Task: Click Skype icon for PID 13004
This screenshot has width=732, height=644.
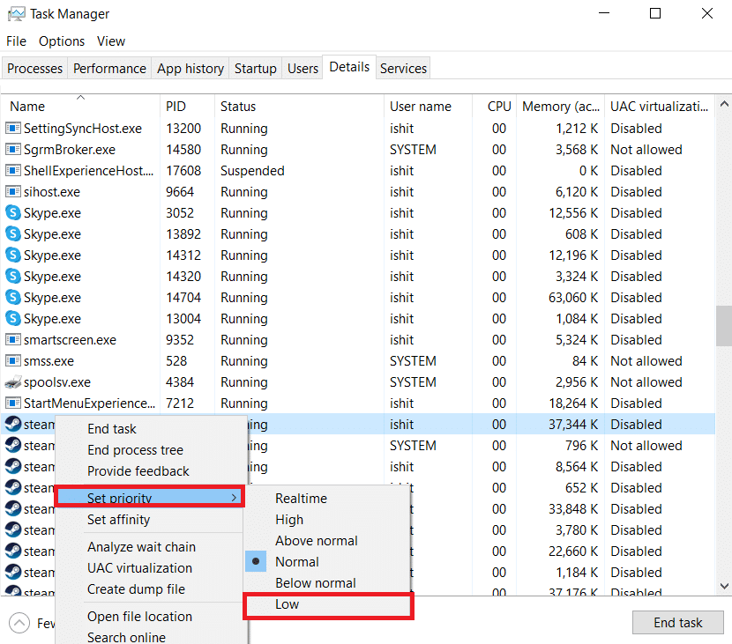Action: (x=13, y=319)
